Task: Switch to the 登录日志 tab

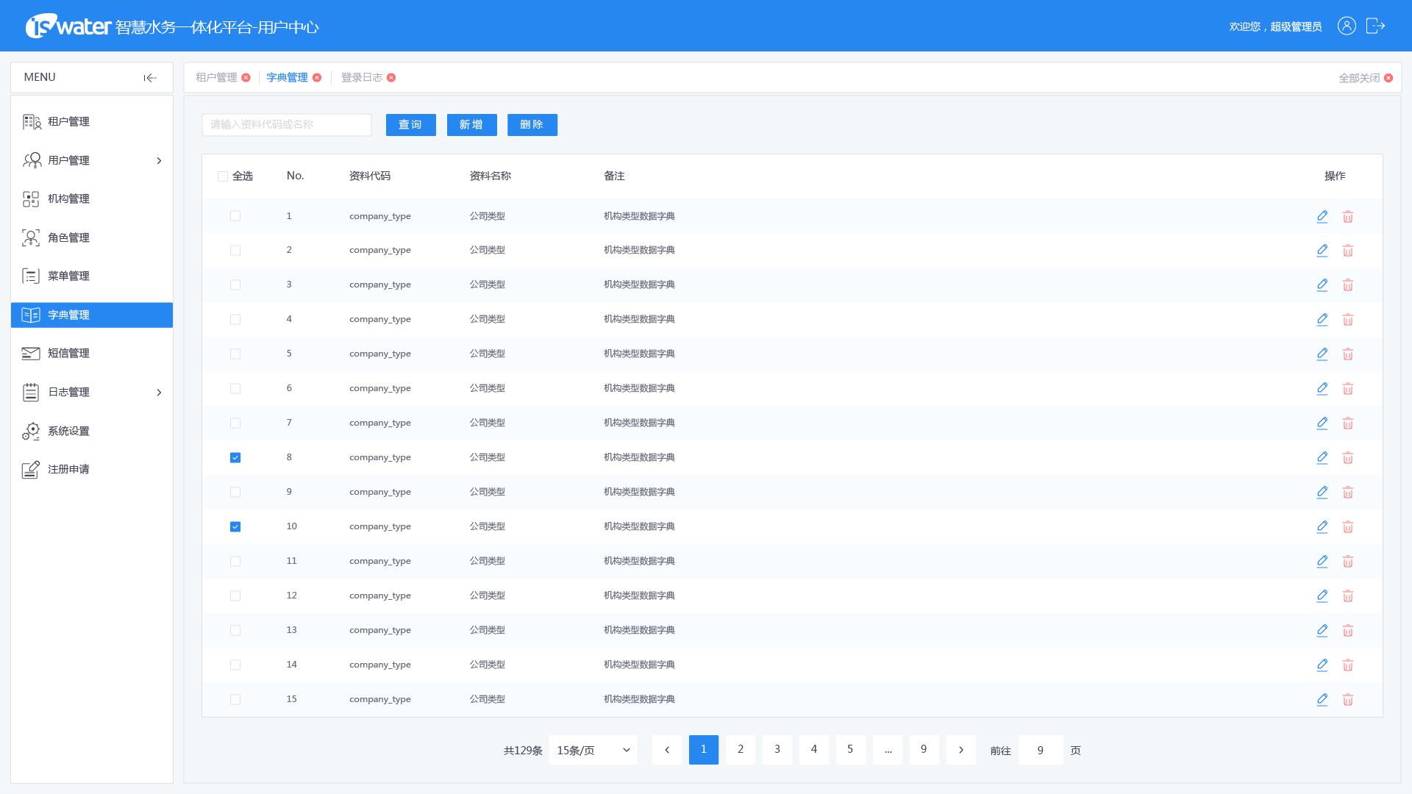Action: (x=362, y=78)
